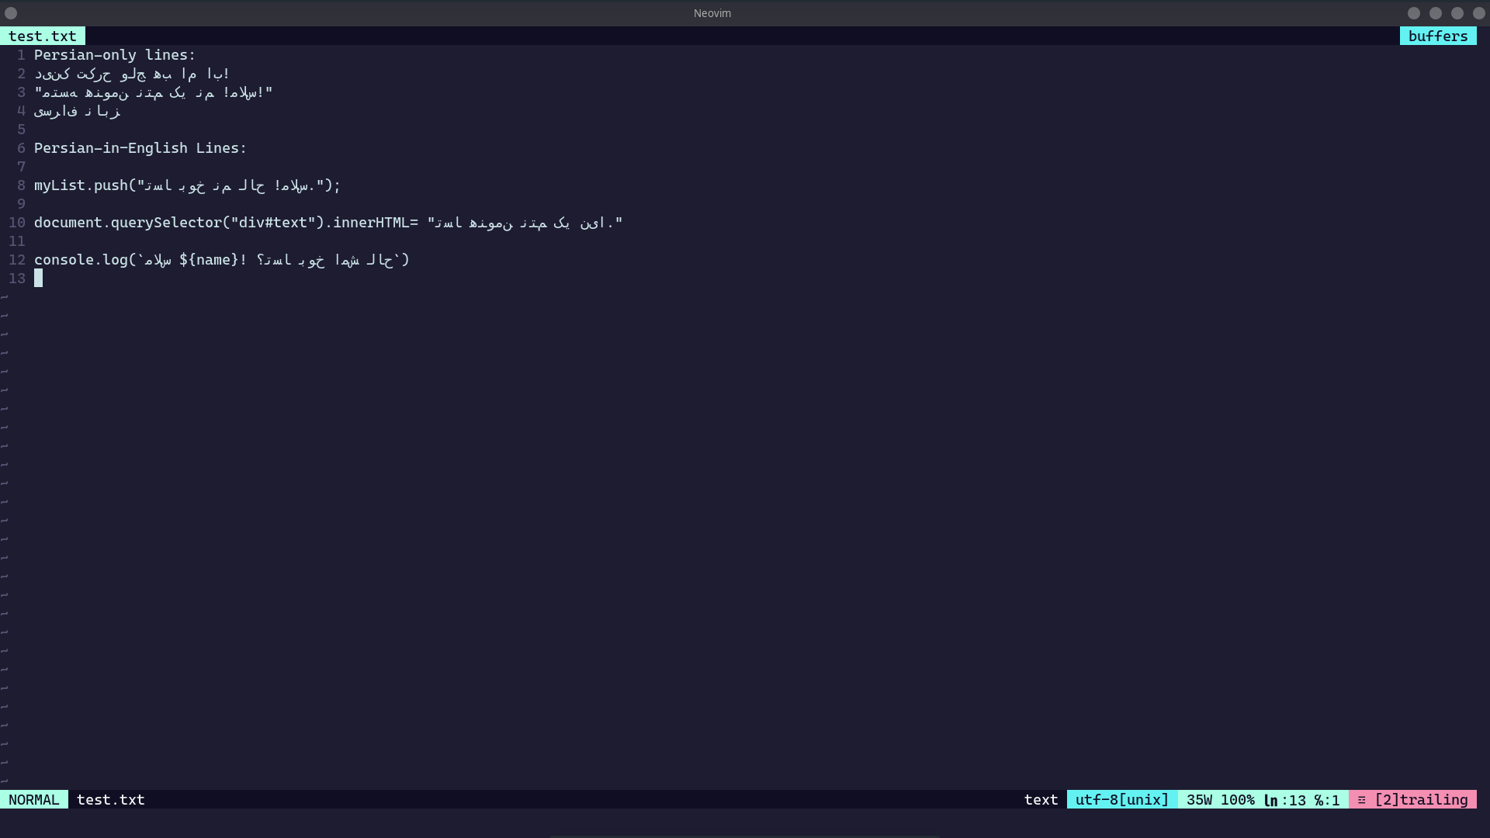The image size is (1490, 838).
Task: Click test.txt filename in the statusline
Action: [111, 799]
